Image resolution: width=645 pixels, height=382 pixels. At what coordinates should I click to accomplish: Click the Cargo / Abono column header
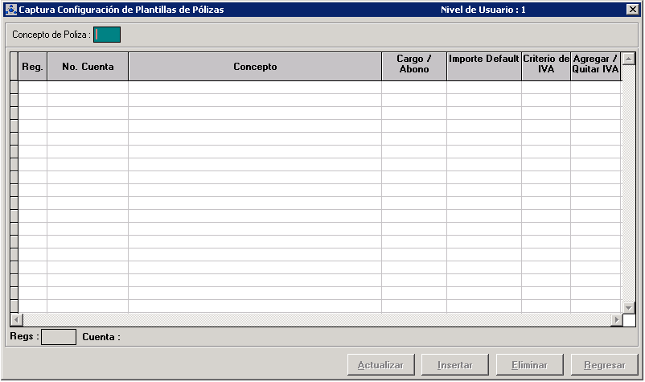[x=414, y=65]
